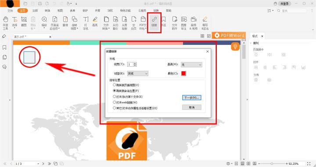Select the Typewriter tool (打字机)

tap(86, 23)
